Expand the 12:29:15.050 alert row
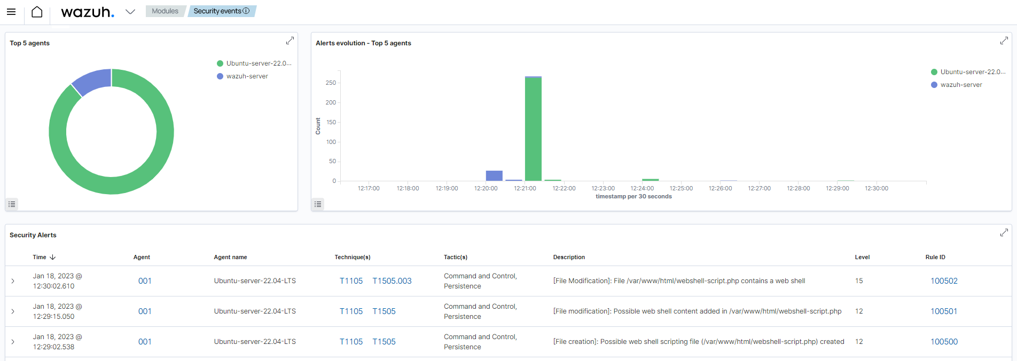Viewport: 1017px width, 361px height. (13, 311)
